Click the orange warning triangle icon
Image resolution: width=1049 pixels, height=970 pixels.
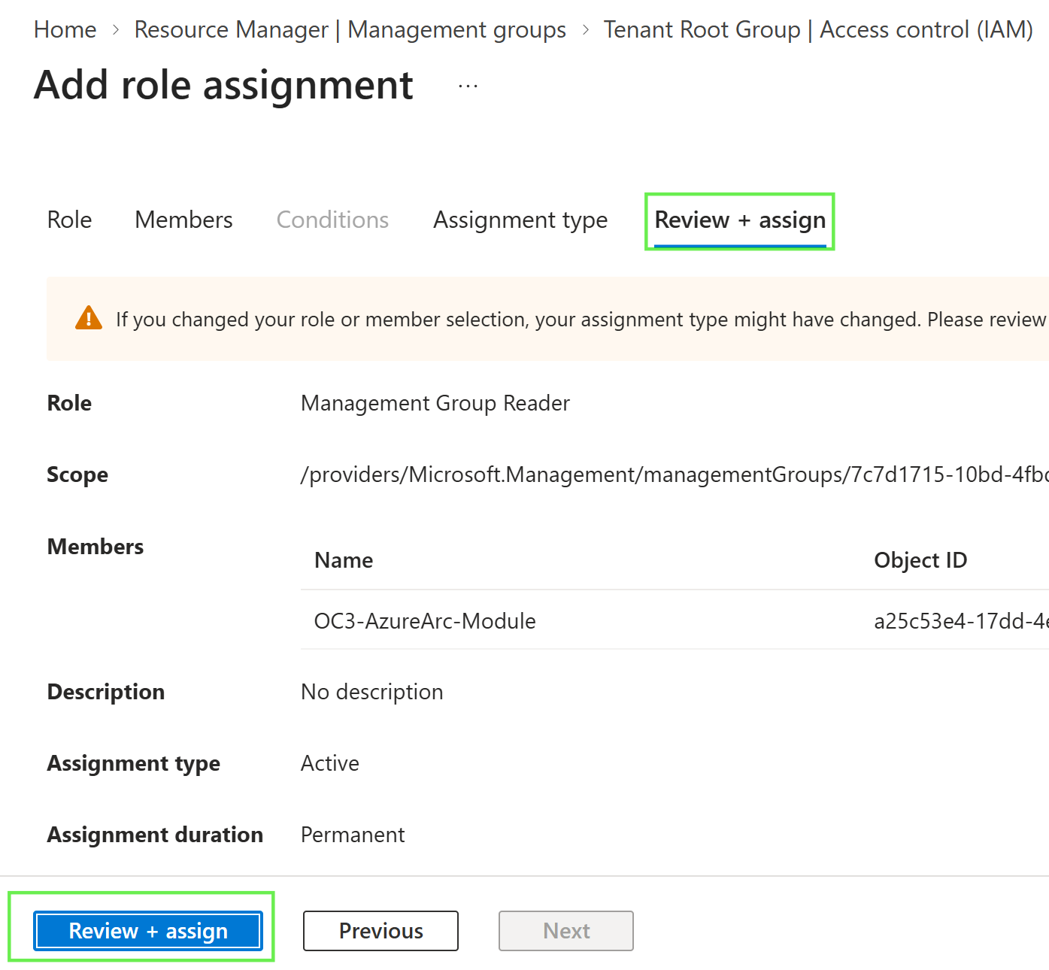(89, 318)
